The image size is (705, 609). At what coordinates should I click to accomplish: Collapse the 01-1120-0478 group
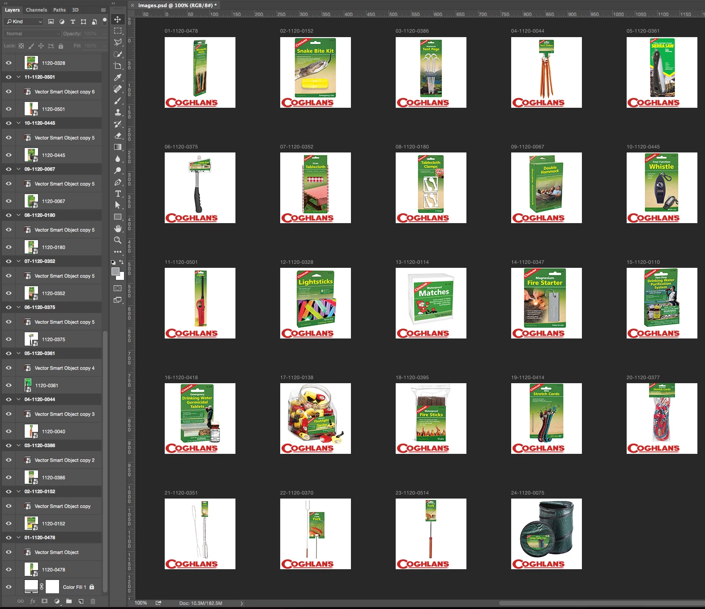18,537
